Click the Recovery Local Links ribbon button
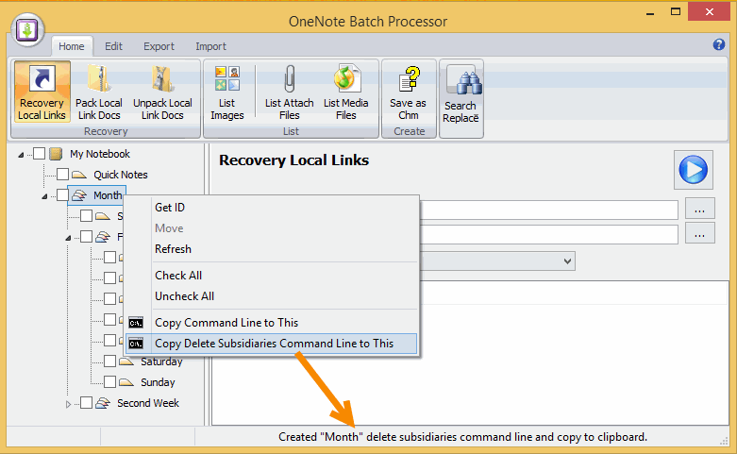The width and height of the screenshot is (737, 454). pyautogui.click(x=42, y=92)
